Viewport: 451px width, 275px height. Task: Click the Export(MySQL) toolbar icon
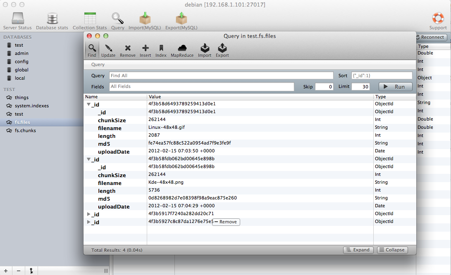click(181, 19)
